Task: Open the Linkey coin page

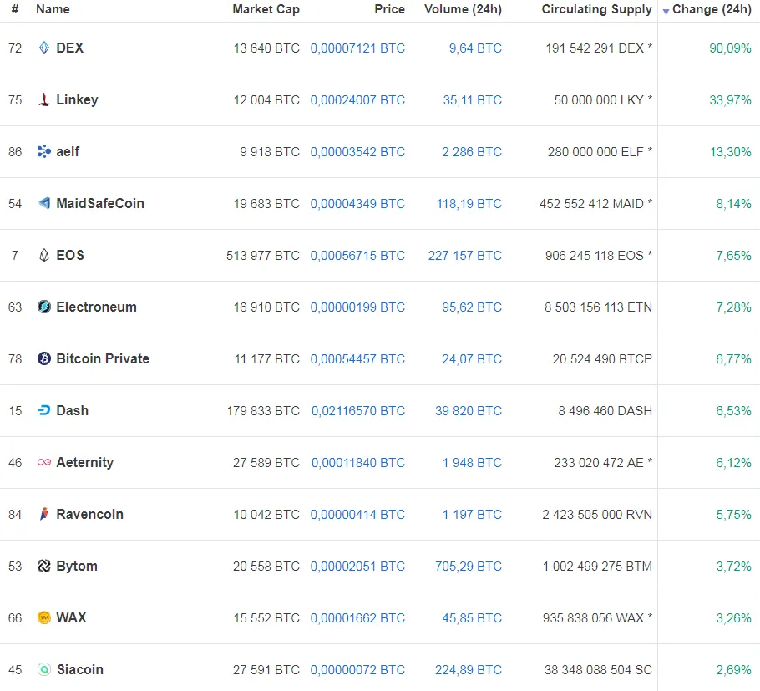Action: (77, 99)
